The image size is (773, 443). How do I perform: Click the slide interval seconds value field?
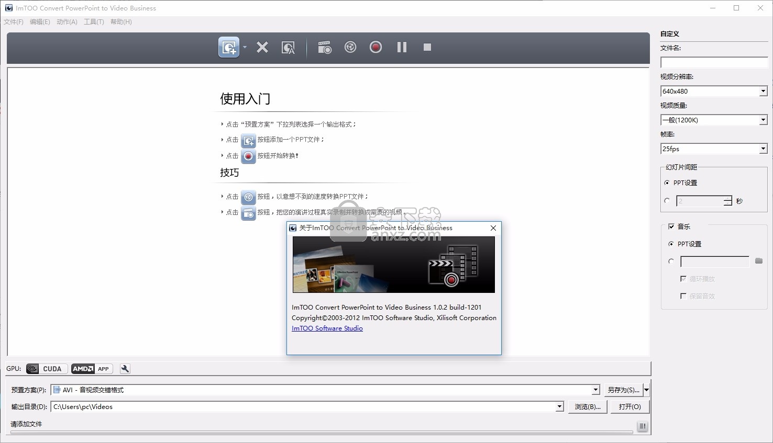click(700, 201)
